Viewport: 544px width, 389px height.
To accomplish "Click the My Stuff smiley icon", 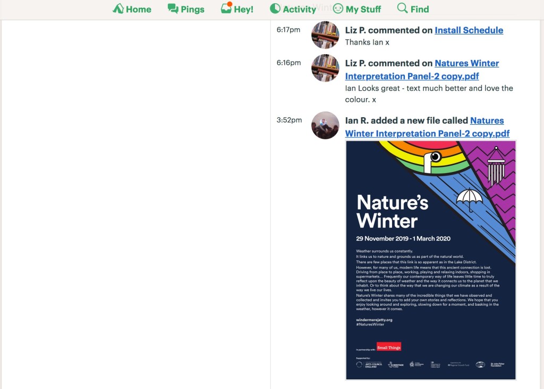I will 338,8.
